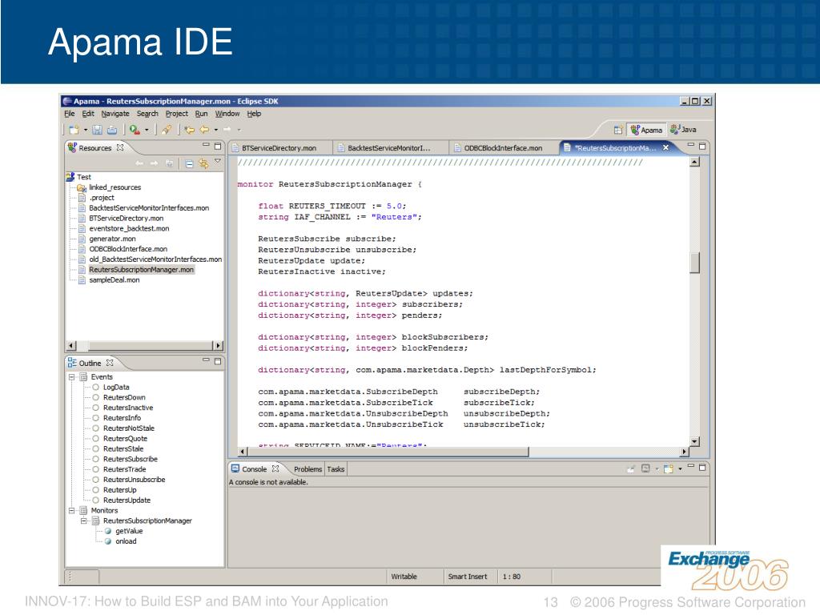Close the Outline view tab
The height and width of the screenshot is (615, 820).
coord(109,363)
